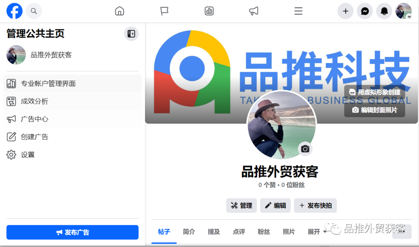This screenshot has height=247, width=419.
Task: Open Messenger chat icon
Action: tap(365, 11)
